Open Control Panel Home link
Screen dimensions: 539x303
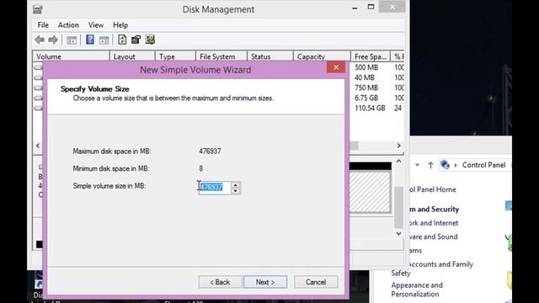pyautogui.click(x=432, y=189)
